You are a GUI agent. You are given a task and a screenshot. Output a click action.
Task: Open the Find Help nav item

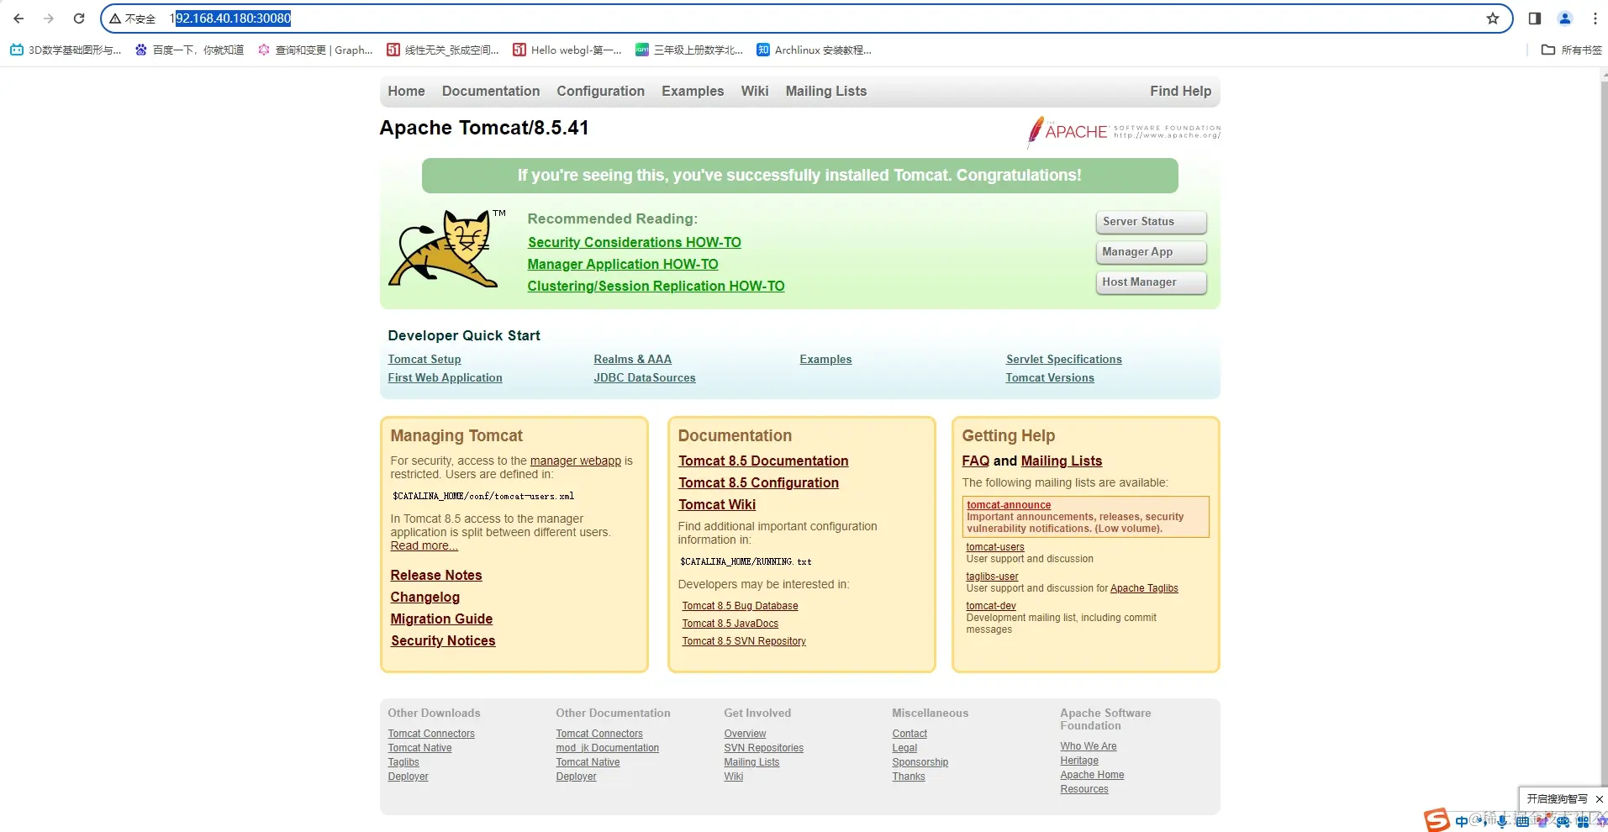click(1180, 92)
